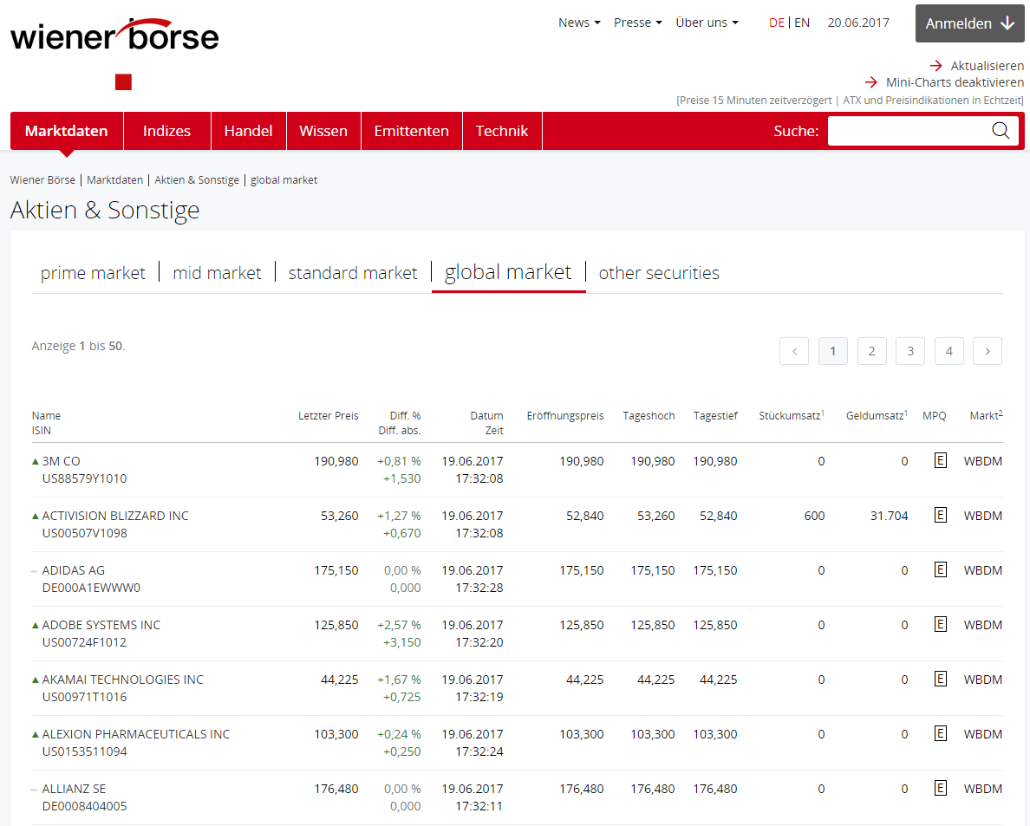Go to results page 2
The height and width of the screenshot is (826, 1030).
coord(871,351)
